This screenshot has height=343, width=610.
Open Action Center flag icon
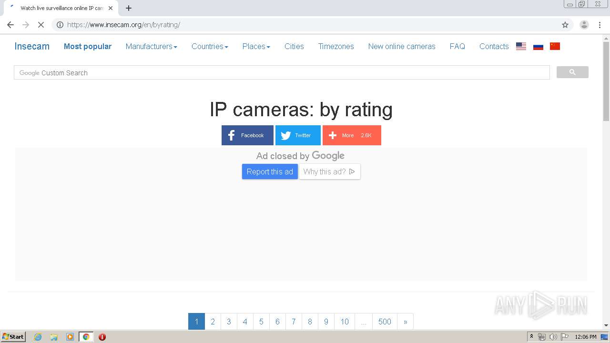tap(564, 337)
